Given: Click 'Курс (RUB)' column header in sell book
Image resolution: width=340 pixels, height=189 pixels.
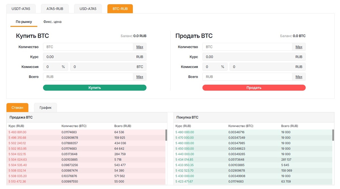Looking at the screenshot, I should tap(16, 126).
